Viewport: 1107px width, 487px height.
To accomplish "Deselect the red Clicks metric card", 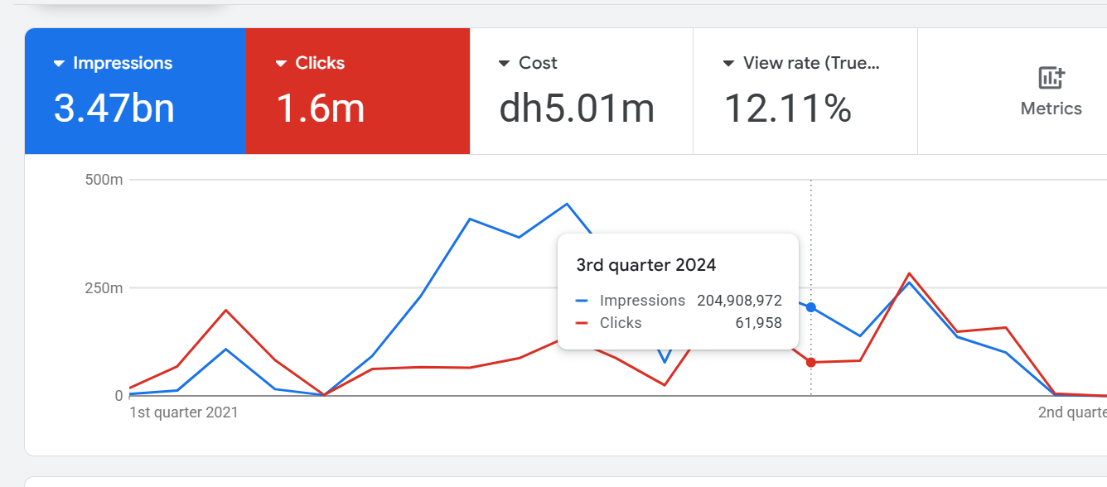I will click(x=358, y=91).
